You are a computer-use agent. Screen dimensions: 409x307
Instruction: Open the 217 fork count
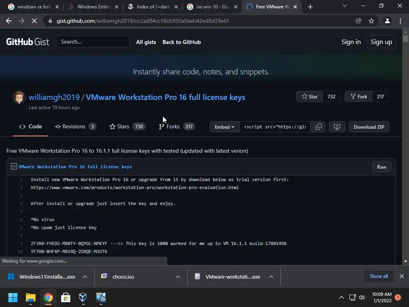381,97
